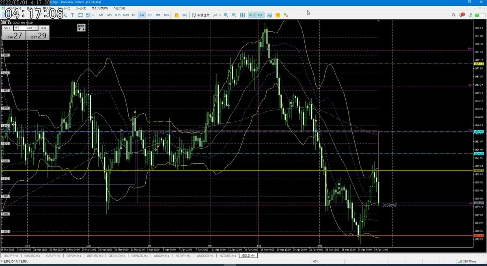Switch to the NZDUSD,H4 chart tab
The width and height of the screenshot is (487, 266).
(x=227, y=255)
